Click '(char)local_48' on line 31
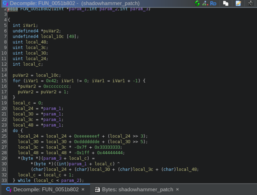257x195 pixels. pos(179,169)
